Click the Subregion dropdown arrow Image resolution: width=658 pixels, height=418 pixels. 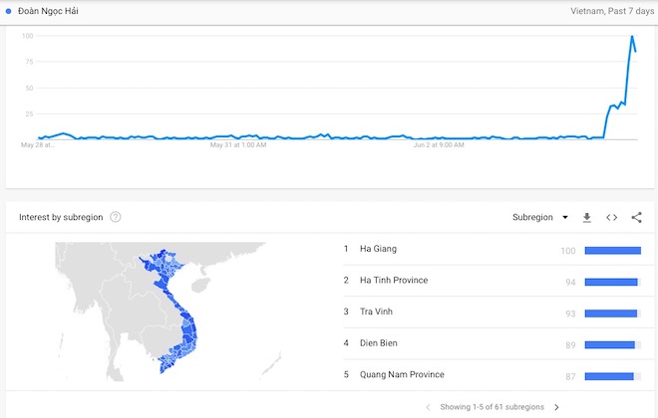pos(565,217)
